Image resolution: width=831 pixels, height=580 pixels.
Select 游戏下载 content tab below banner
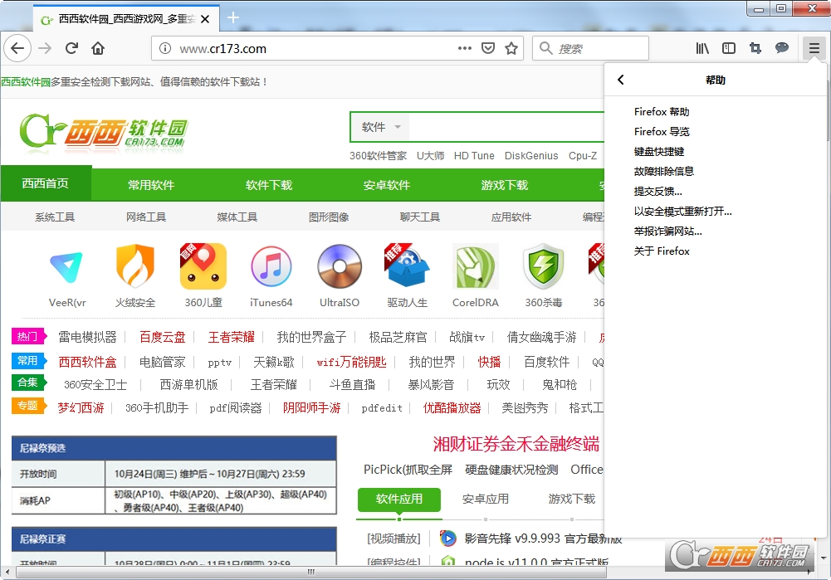pos(572,499)
